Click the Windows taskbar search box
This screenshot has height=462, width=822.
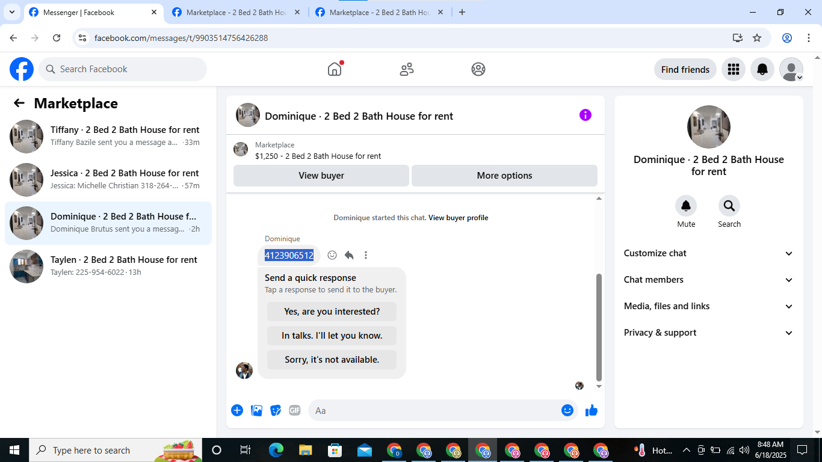click(x=115, y=450)
